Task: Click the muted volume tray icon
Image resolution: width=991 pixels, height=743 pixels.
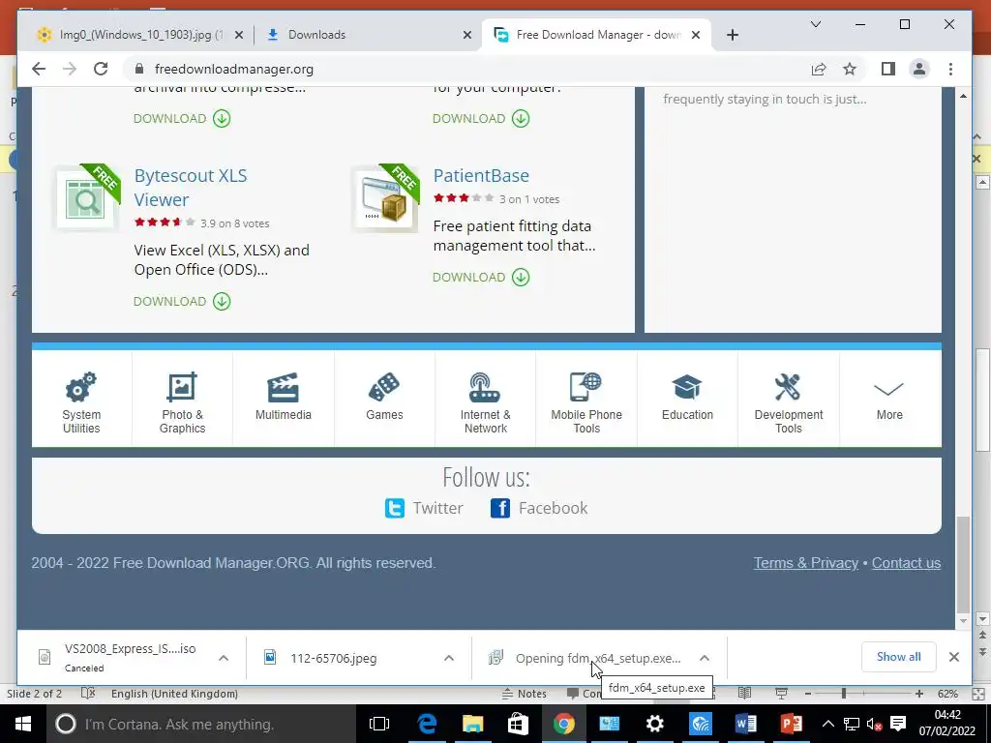Action: (x=874, y=724)
